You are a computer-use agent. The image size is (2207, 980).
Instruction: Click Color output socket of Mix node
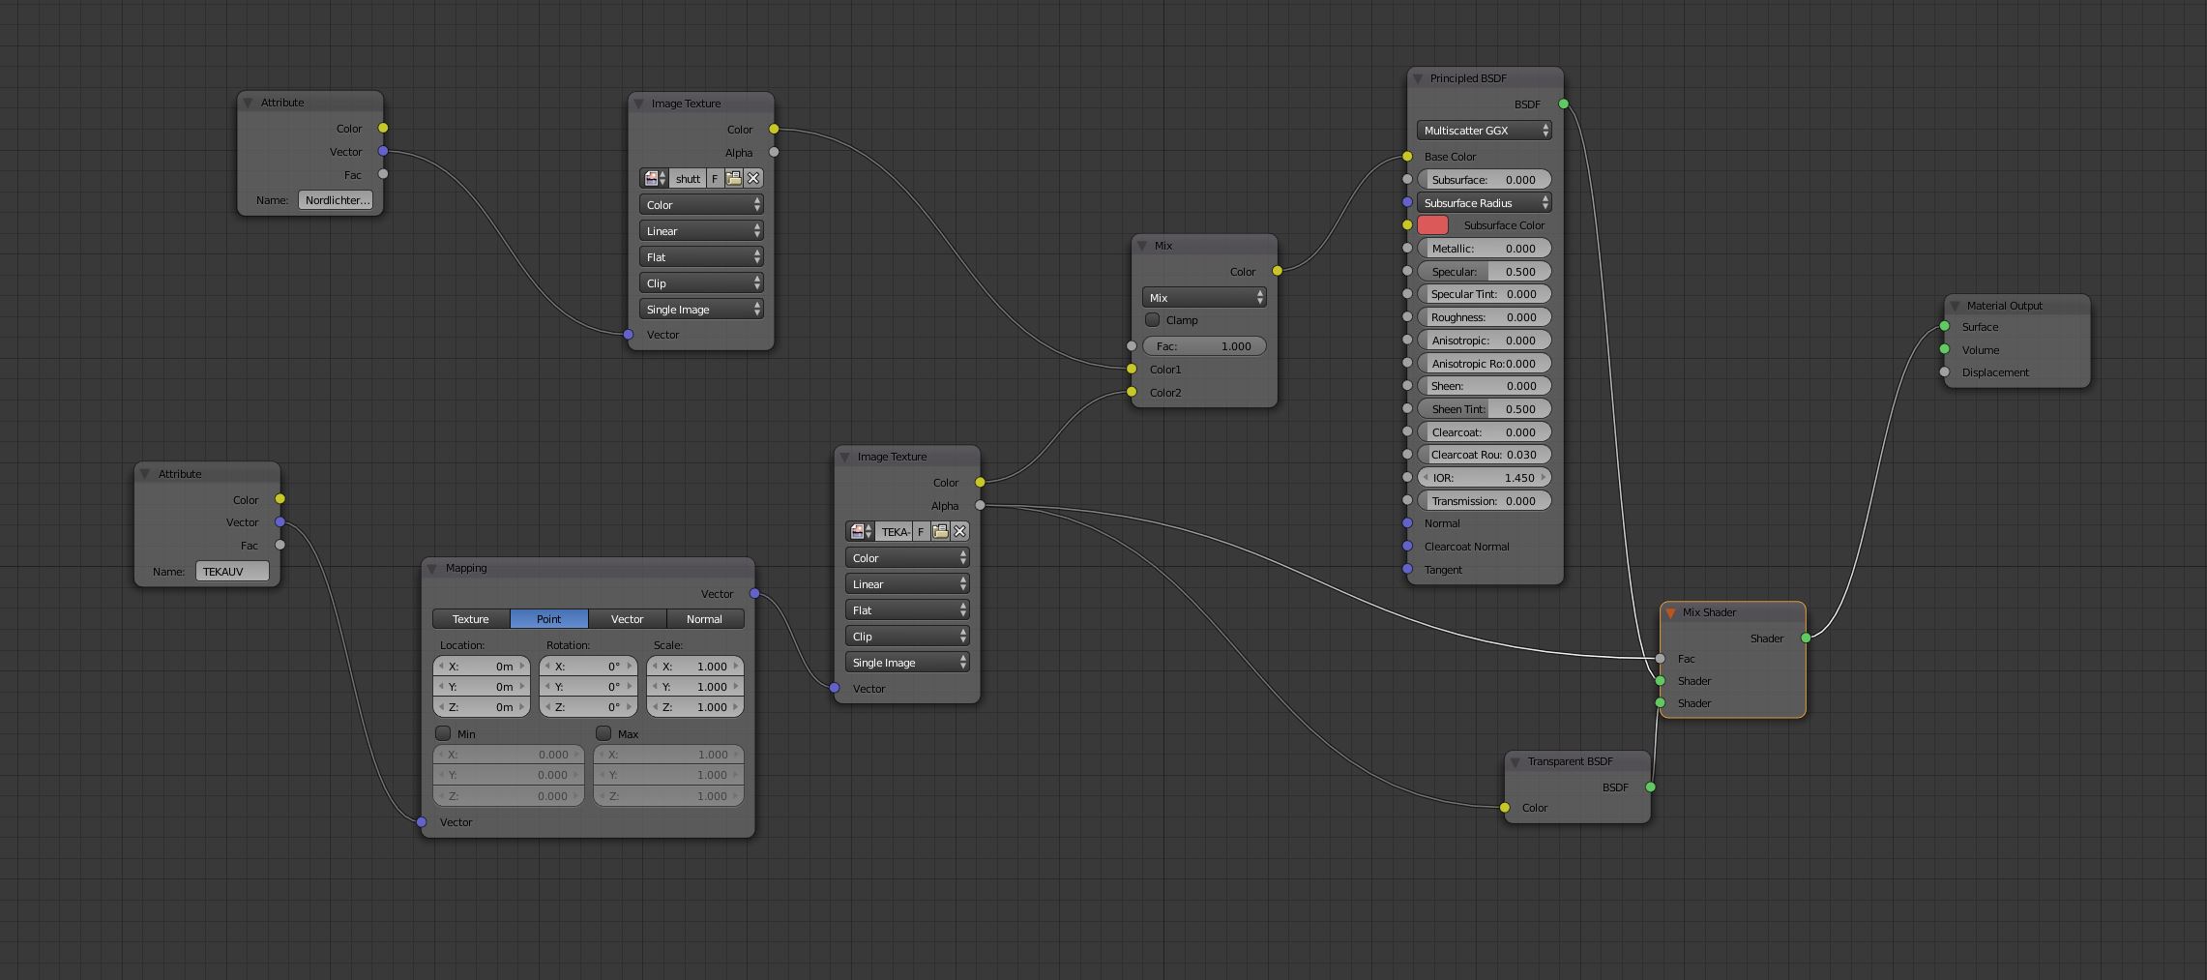tap(1278, 271)
